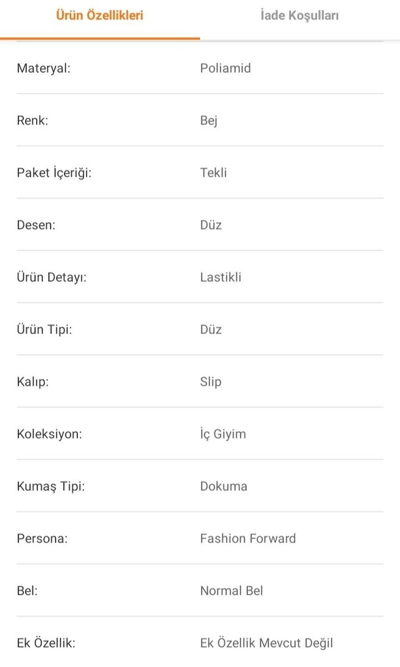Select the Normal Bel waist value
This screenshot has width=400, height=667.
click(x=231, y=591)
